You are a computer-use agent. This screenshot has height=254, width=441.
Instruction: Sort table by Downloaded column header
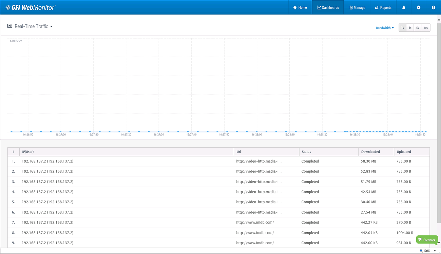pos(370,152)
